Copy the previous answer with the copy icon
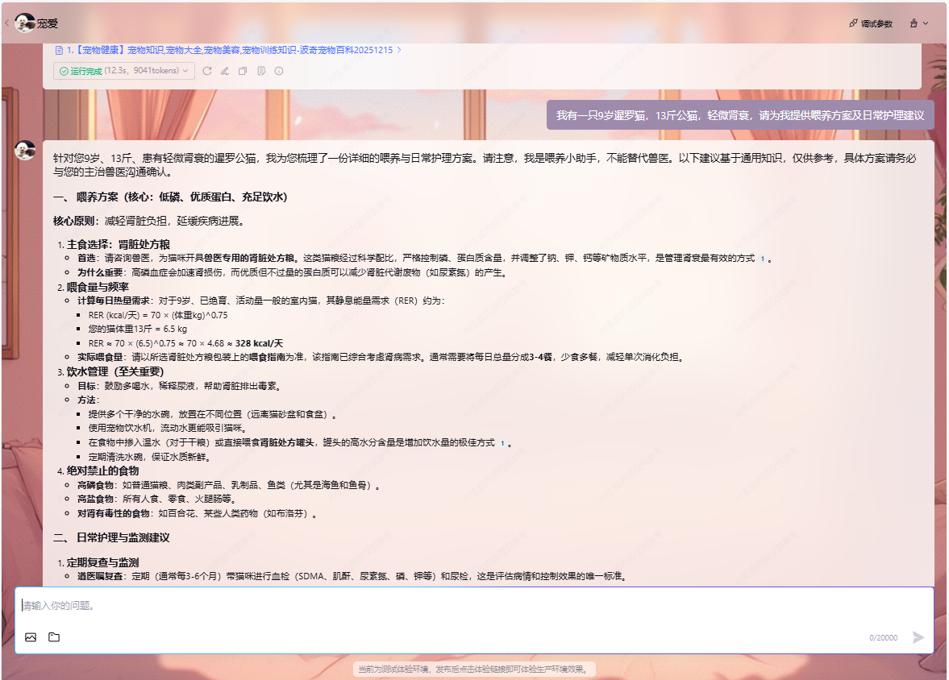 click(x=243, y=71)
